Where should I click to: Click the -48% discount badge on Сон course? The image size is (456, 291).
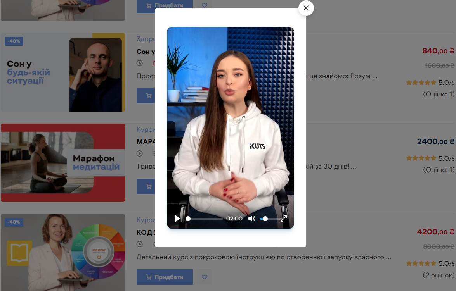click(x=14, y=41)
